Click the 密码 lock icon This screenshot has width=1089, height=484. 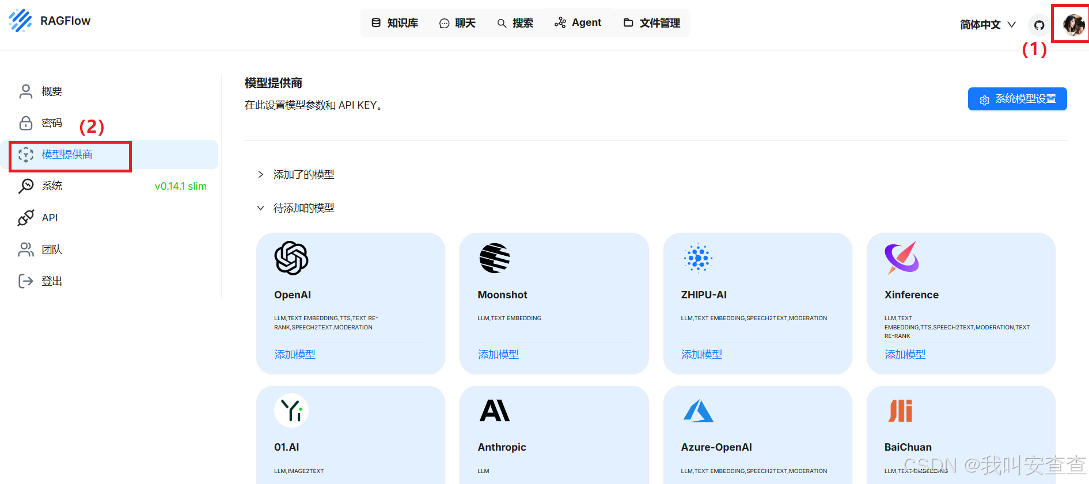(x=26, y=123)
